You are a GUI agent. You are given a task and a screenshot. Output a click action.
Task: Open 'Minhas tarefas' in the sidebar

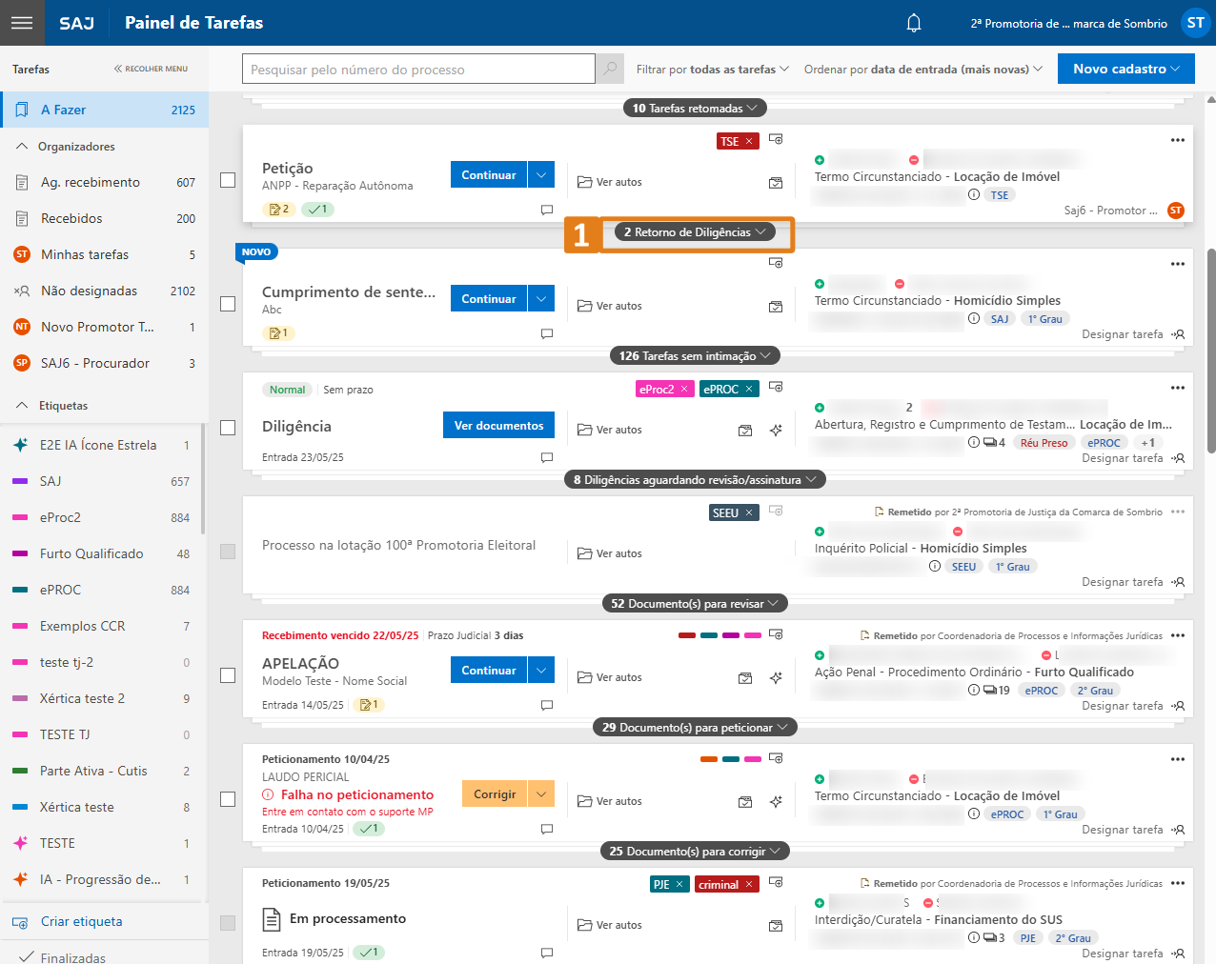[x=85, y=254]
